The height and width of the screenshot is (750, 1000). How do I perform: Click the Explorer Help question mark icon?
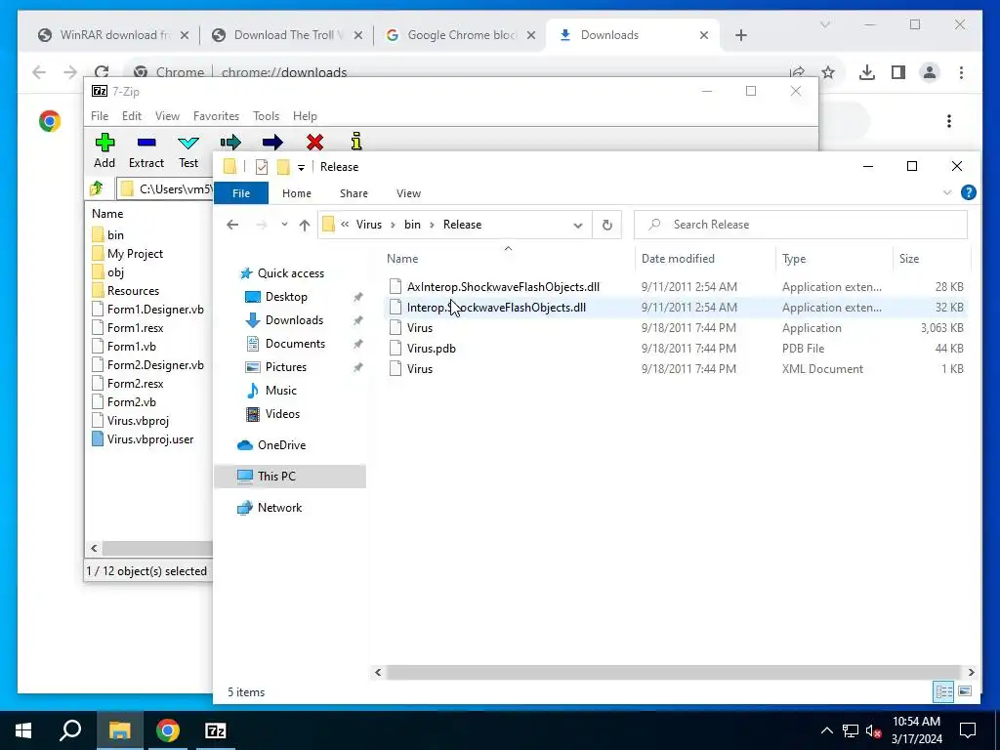pyautogui.click(x=968, y=192)
